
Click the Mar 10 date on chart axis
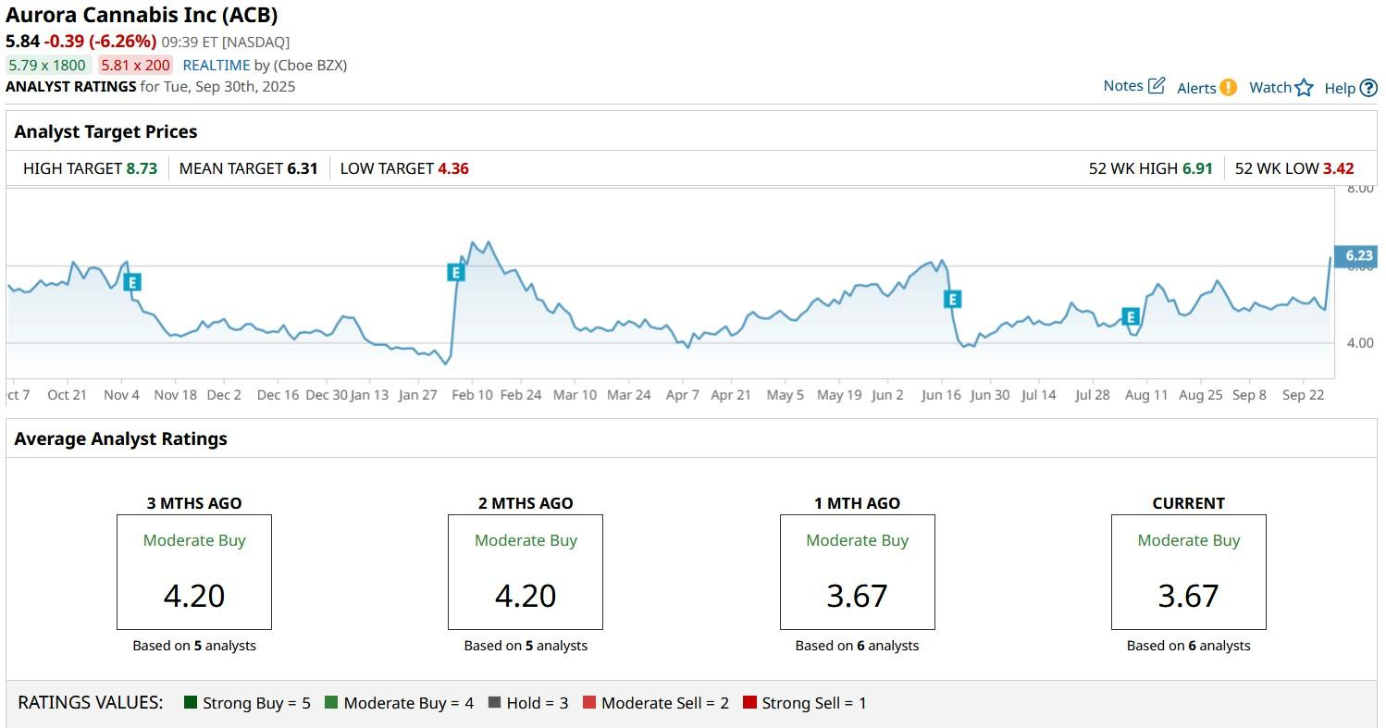(575, 395)
